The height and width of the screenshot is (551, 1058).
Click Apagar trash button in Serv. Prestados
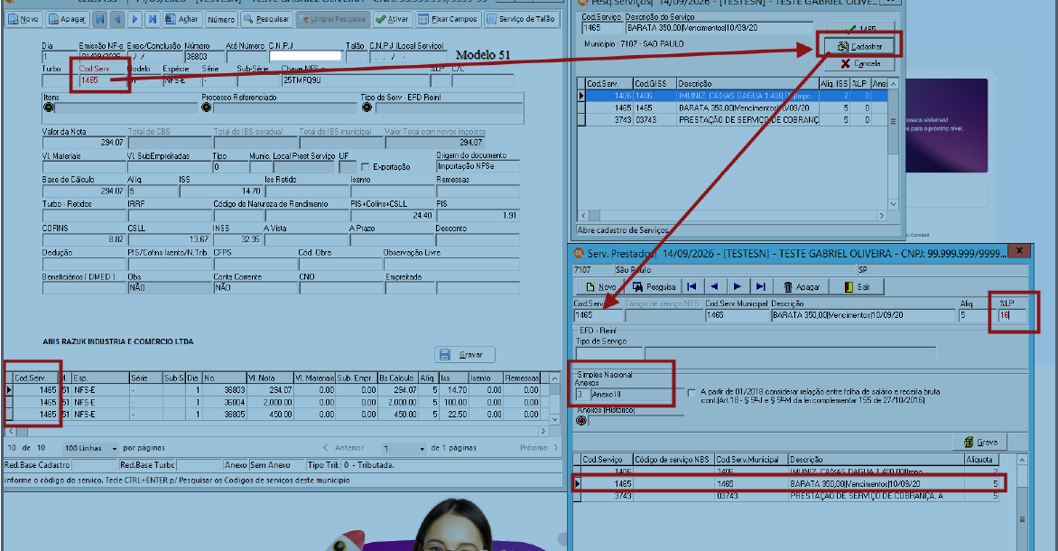801,287
